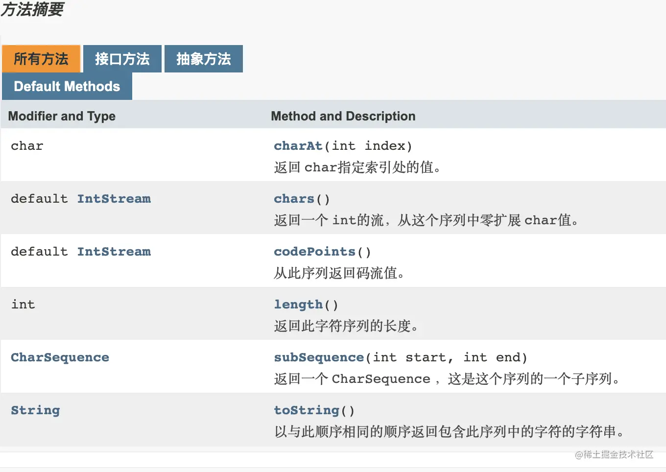Click the charAt description text 返回char指定索引处的值

coord(357,167)
